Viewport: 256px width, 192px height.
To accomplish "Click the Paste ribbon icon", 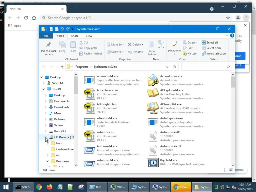I will 73,45.
